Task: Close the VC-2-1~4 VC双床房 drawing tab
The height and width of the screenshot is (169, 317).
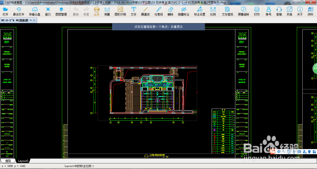Action: 35,21
